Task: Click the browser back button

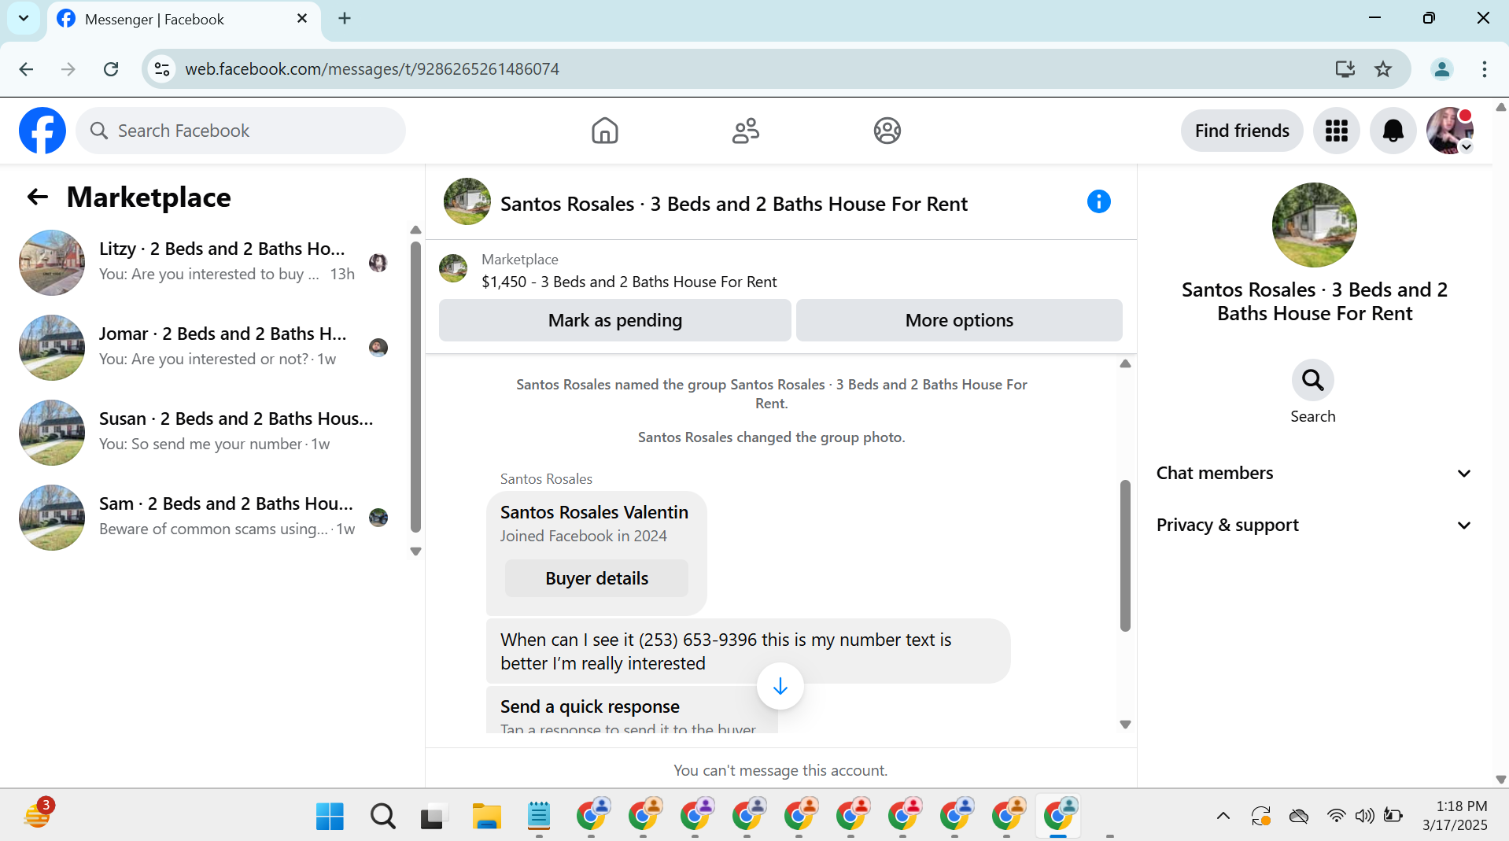Action: (x=26, y=69)
